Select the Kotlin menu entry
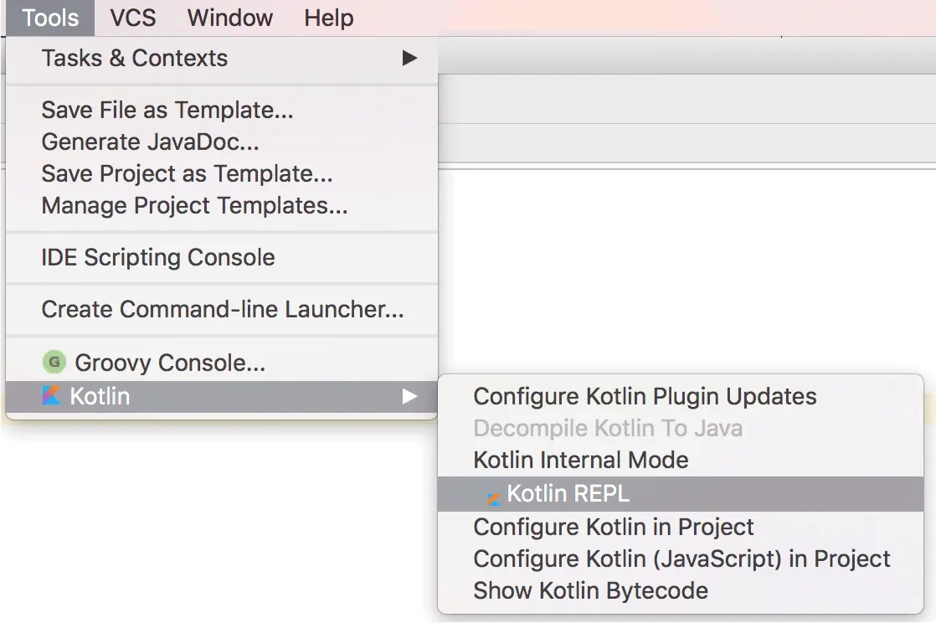This screenshot has height=623, width=936. click(x=222, y=397)
